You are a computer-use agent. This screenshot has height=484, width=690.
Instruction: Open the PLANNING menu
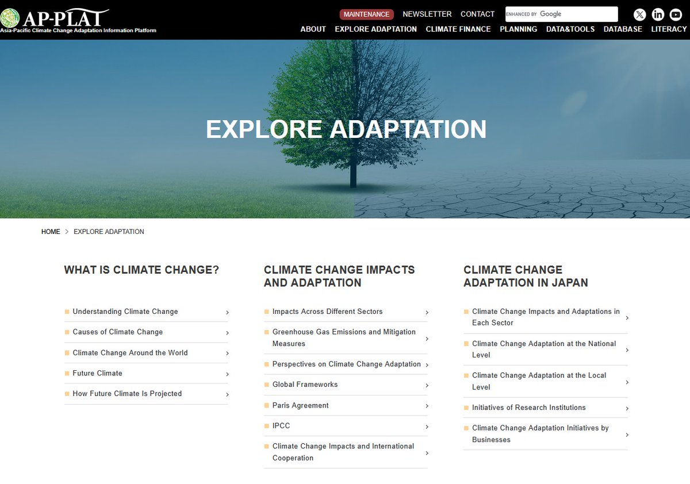(519, 29)
